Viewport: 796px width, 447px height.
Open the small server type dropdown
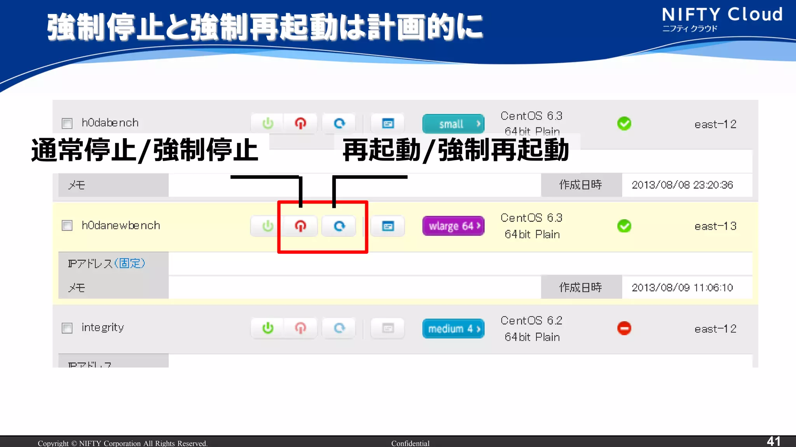click(x=454, y=124)
